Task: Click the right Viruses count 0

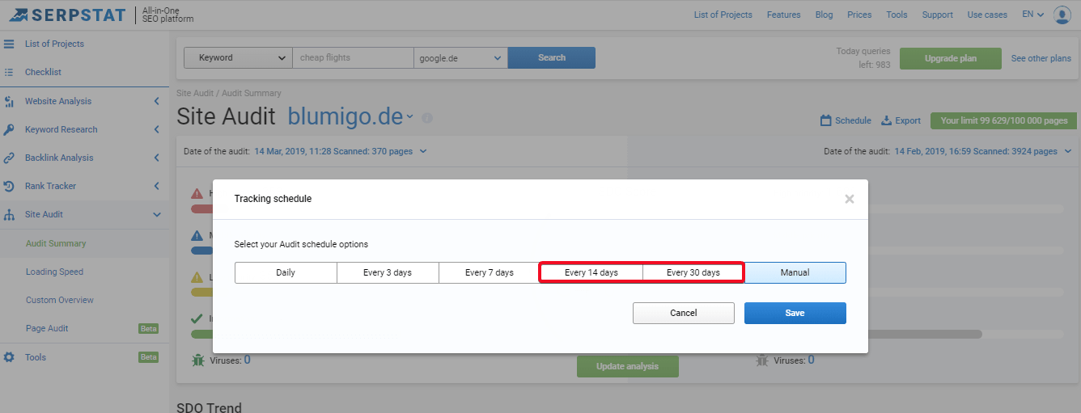Action: coord(811,360)
